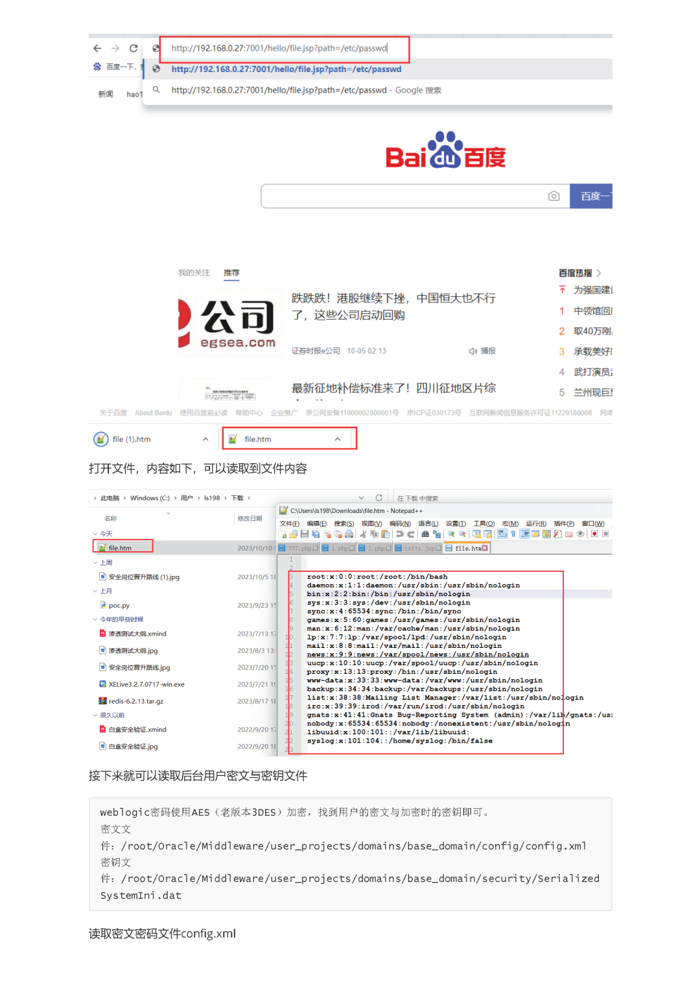Select the bold URL autocomplete suggestion

[286, 69]
